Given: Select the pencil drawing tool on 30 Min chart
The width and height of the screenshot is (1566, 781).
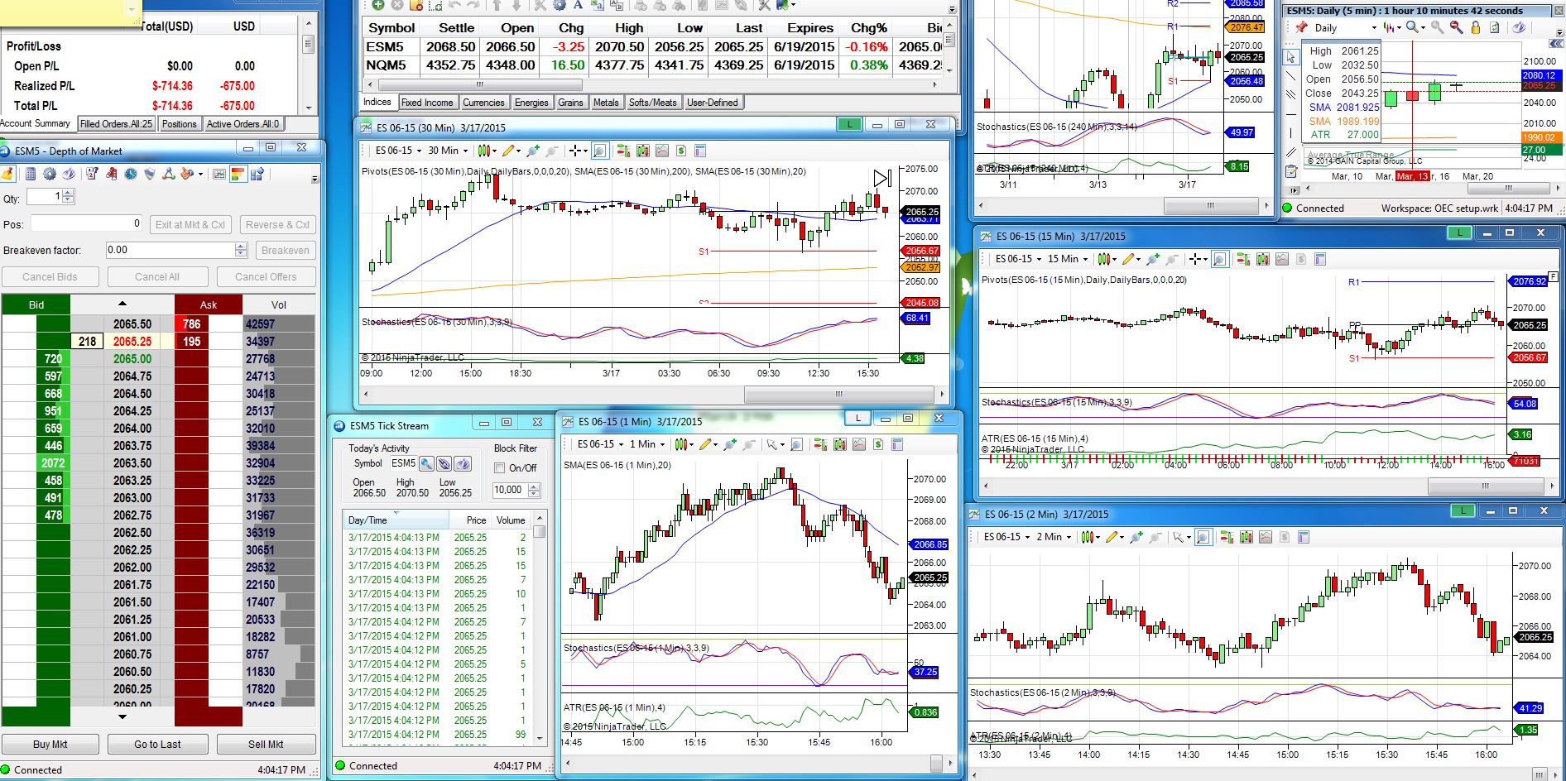Looking at the screenshot, I should click(508, 151).
